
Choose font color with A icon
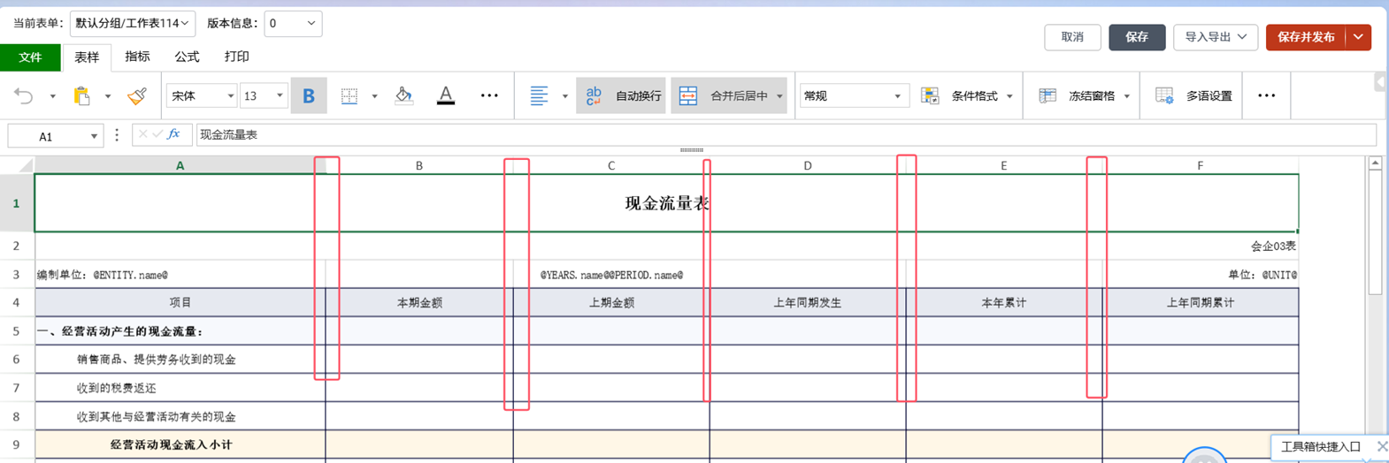coord(446,95)
